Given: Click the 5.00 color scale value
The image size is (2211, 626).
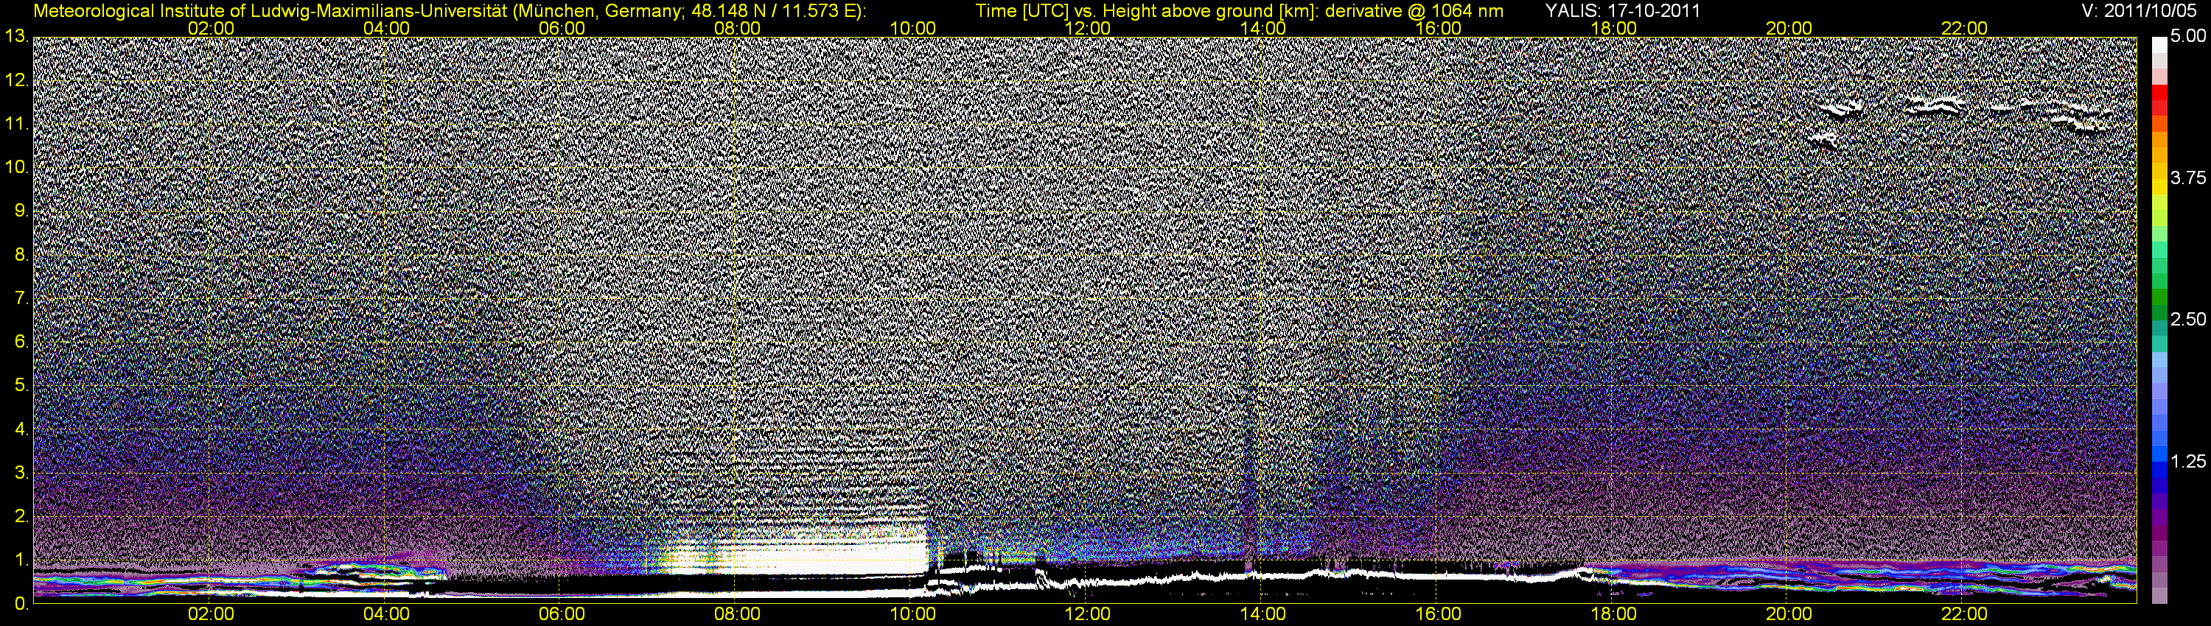Looking at the screenshot, I should (x=2188, y=36).
